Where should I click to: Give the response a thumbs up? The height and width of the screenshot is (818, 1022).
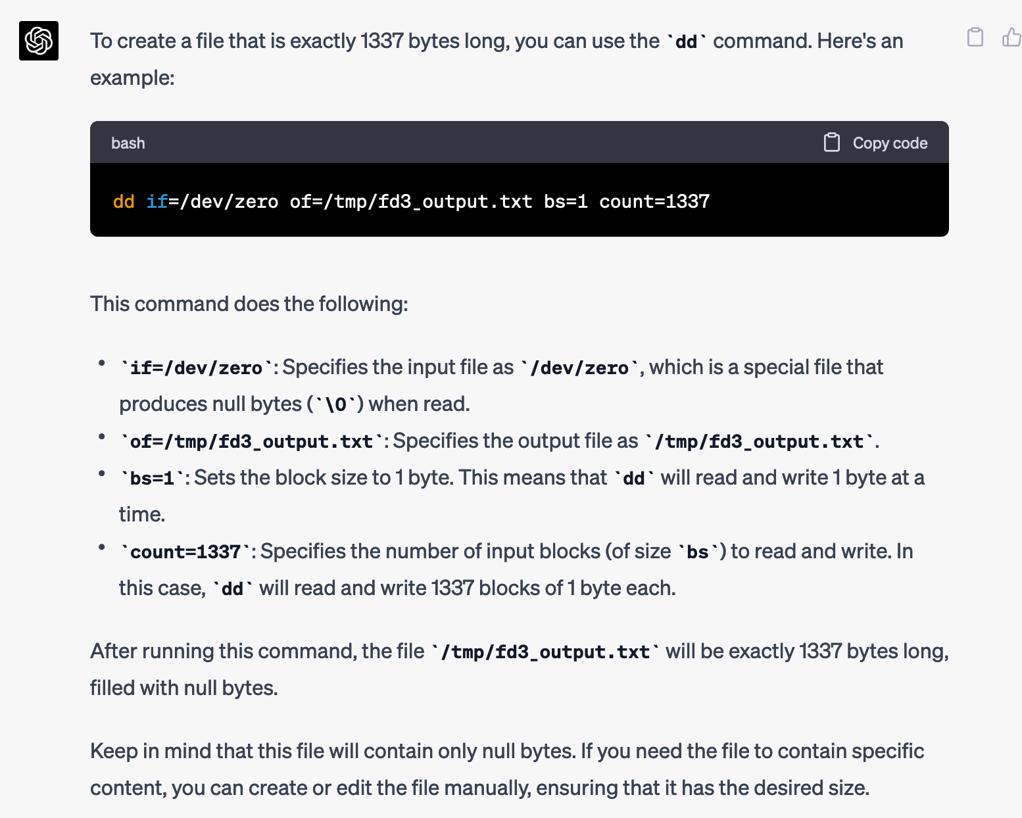tap(1011, 37)
